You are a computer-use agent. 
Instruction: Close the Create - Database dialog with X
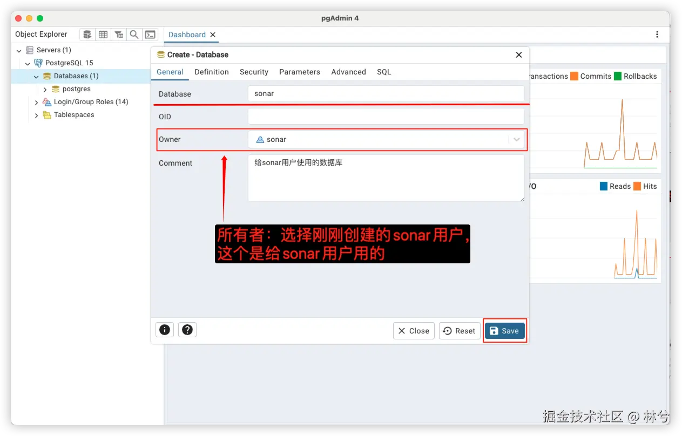(519, 54)
